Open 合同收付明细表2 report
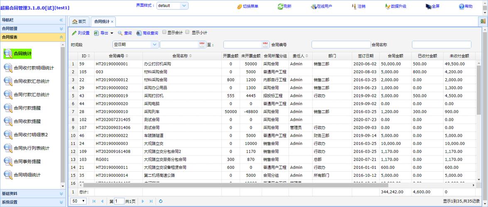 [25, 135]
